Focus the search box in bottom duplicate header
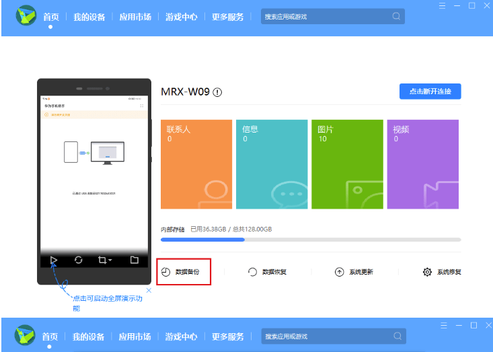493x352 pixels. pyautogui.click(x=334, y=337)
